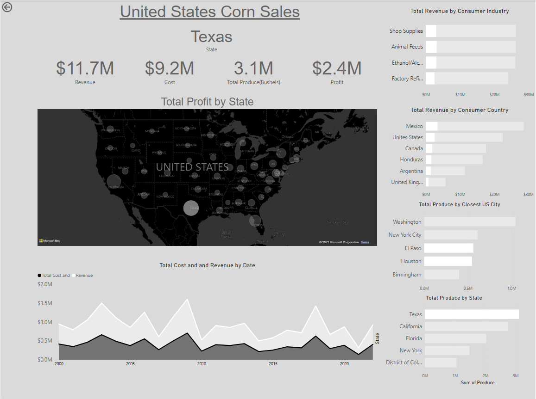
Task: Select the California bubble on the map
Action: tap(114, 182)
